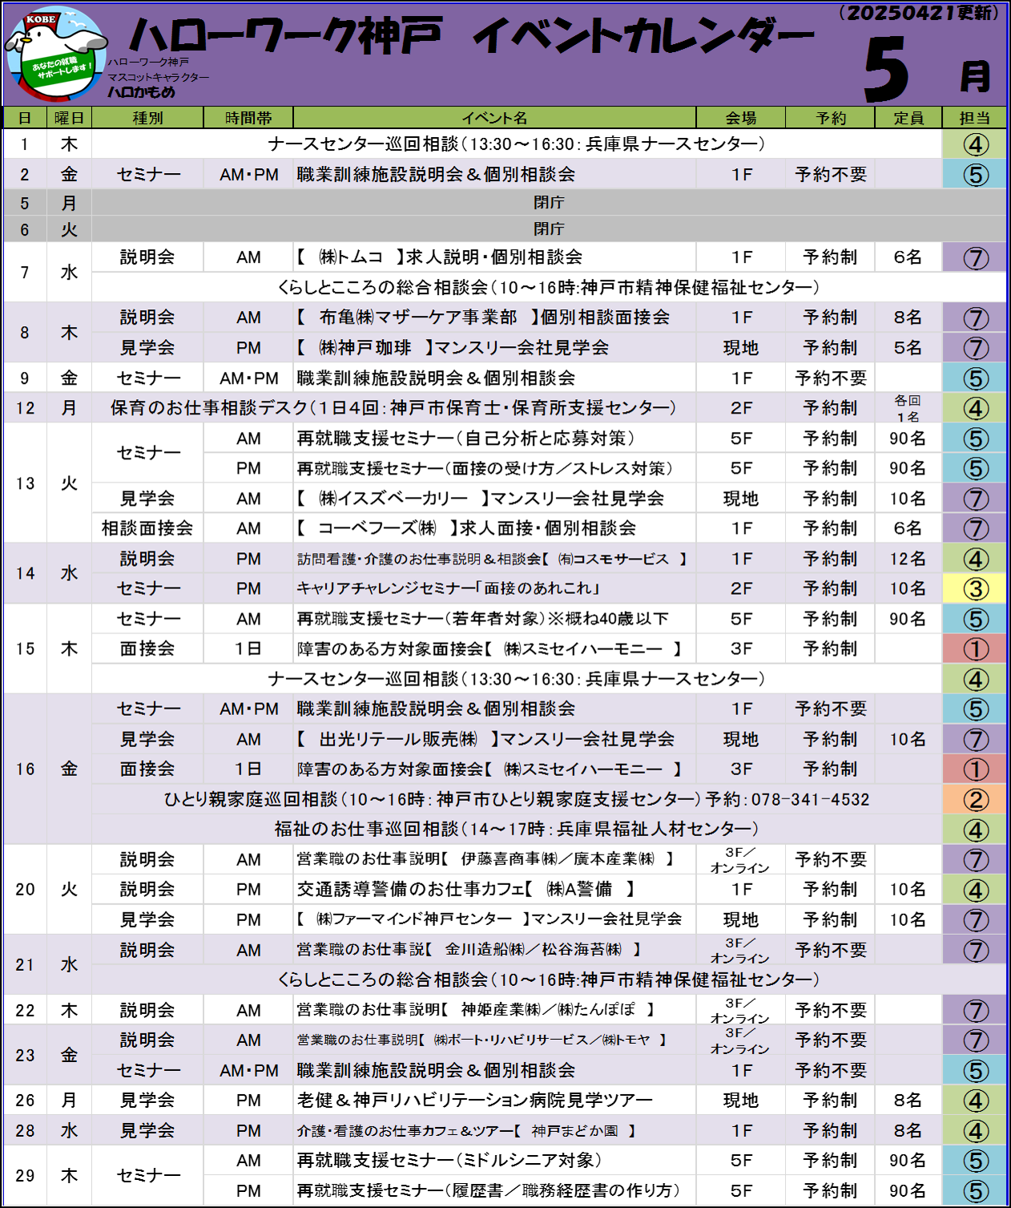The width and height of the screenshot is (1011, 1208).
Task: Select 伊藤喜商事㈱／廣本産業㈱ event
Action: 485,859
